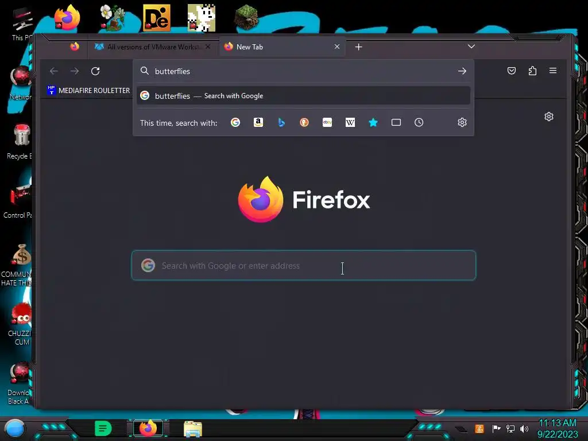Image resolution: width=588 pixels, height=441 pixels.
Task: Go forward using the forward arrow
Action: click(75, 71)
